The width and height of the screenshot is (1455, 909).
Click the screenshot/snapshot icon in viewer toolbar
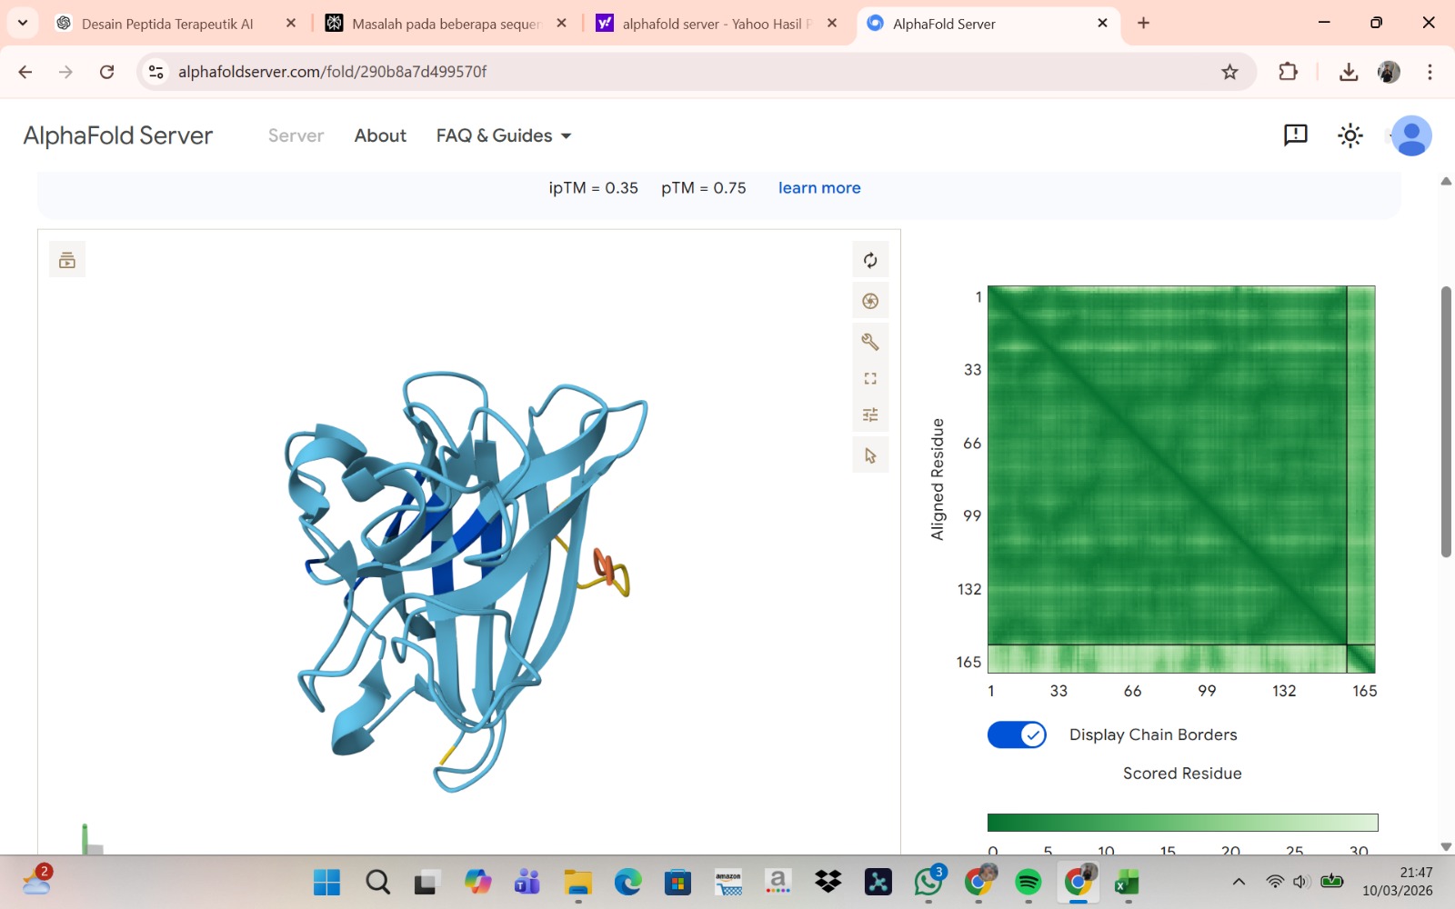870,302
